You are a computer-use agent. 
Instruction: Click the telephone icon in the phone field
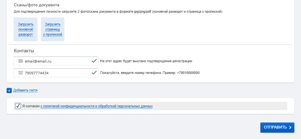click(21, 73)
